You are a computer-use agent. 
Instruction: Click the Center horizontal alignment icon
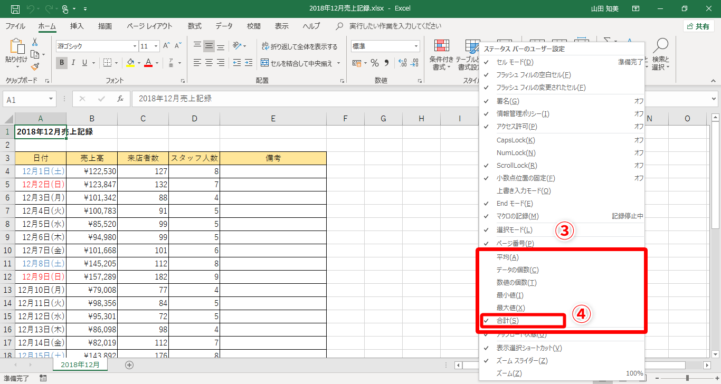pos(209,63)
